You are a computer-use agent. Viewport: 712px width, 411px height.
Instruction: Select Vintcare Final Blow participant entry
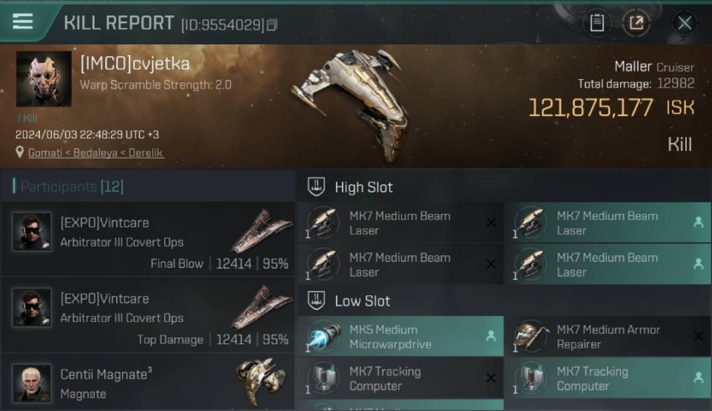coord(148,239)
